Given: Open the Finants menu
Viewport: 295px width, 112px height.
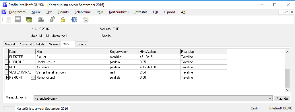Looking at the screenshot, I should (63, 12).
